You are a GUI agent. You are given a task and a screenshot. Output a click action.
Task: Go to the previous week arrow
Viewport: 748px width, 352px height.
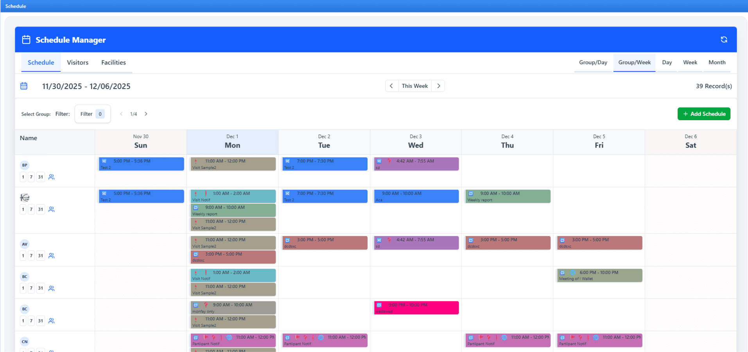[x=391, y=86]
